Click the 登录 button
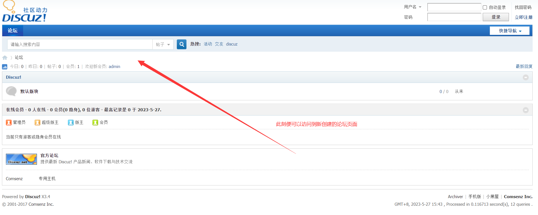The width and height of the screenshot is (538, 215). coord(496,17)
